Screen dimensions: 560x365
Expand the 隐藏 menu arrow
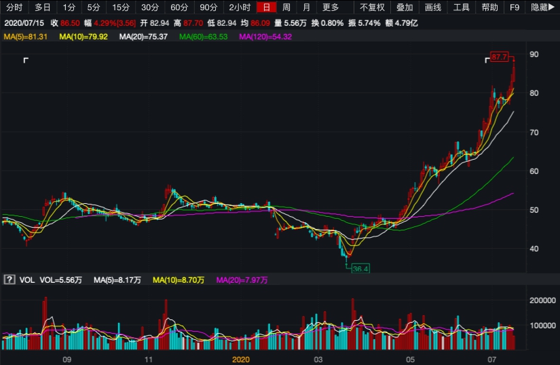(544, 7)
